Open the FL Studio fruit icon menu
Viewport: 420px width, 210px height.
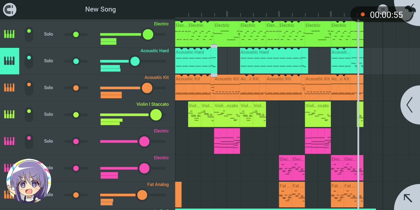click(410, 12)
